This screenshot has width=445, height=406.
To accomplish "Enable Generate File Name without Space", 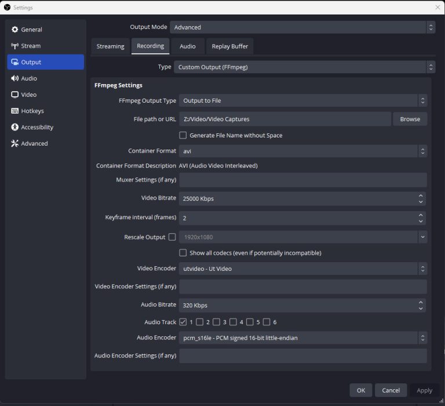I will click(x=183, y=135).
